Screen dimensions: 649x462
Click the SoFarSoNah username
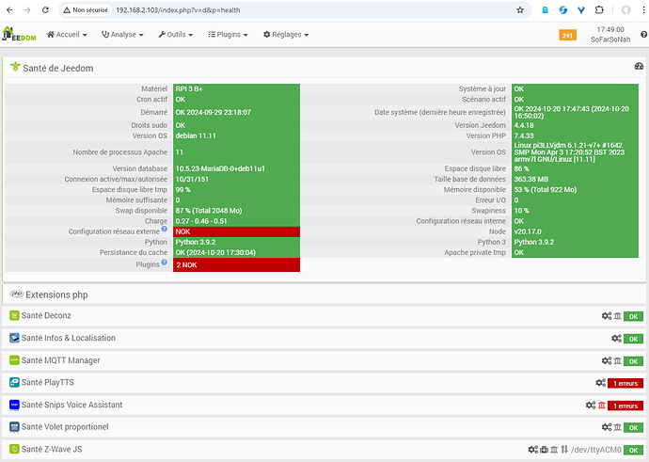click(610, 40)
